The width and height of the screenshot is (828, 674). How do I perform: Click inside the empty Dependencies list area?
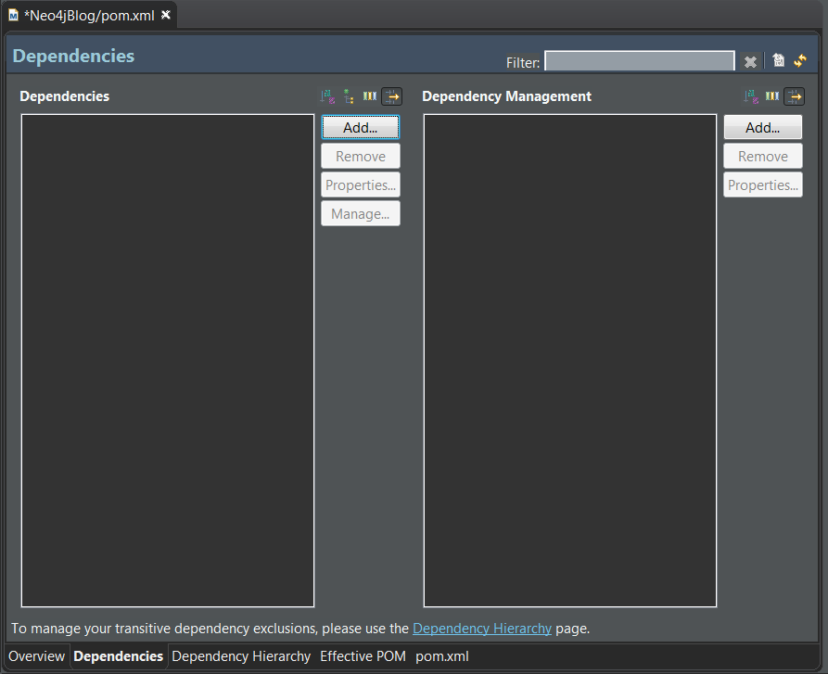click(167, 362)
